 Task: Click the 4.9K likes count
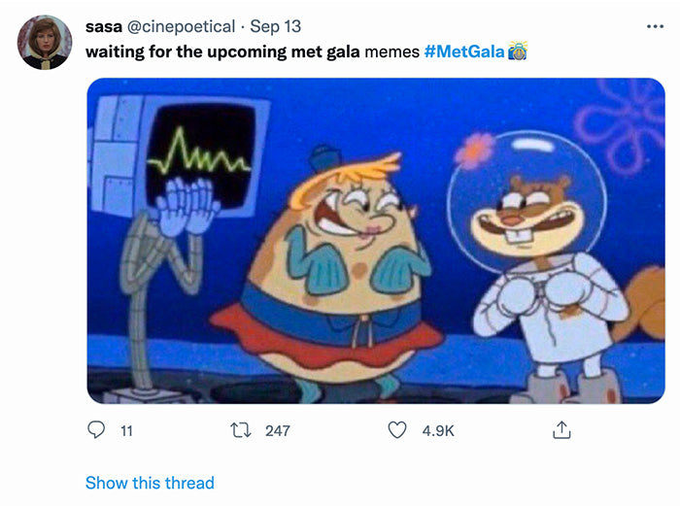coord(438,430)
